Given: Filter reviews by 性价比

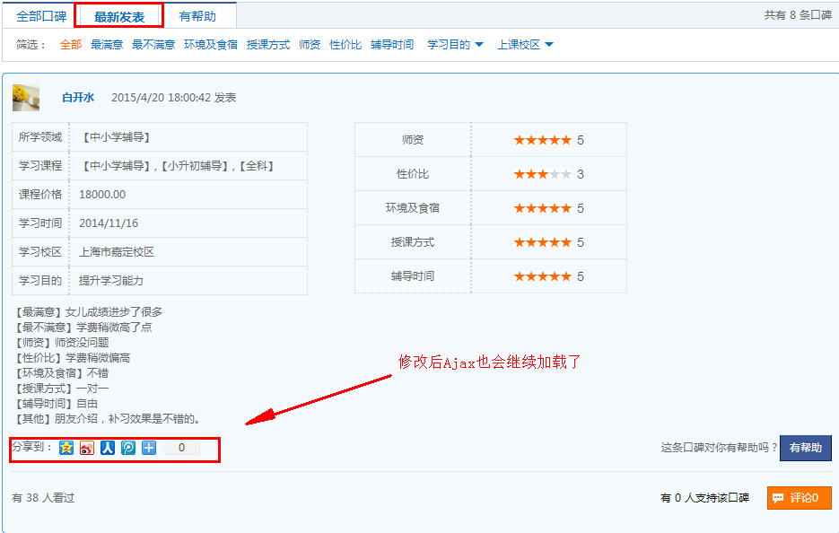Looking at the screenshot, I should pos(345,45).
